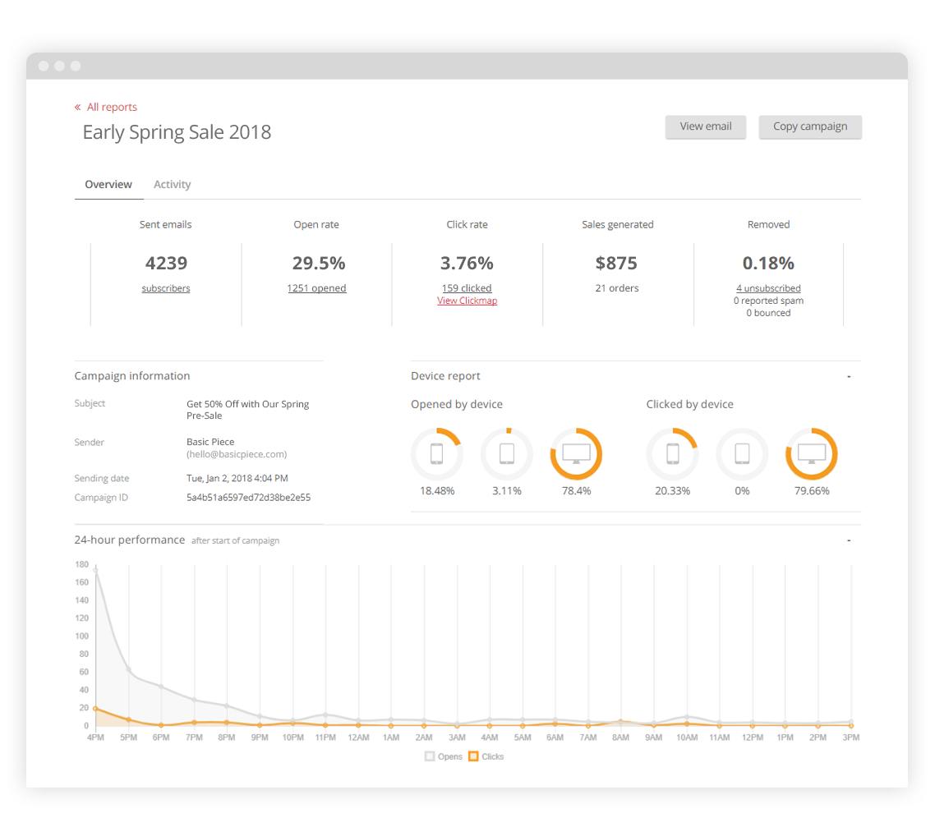Click the 21 orders text
This screenshot has height=827, width=935.
(x=616, y=288)
